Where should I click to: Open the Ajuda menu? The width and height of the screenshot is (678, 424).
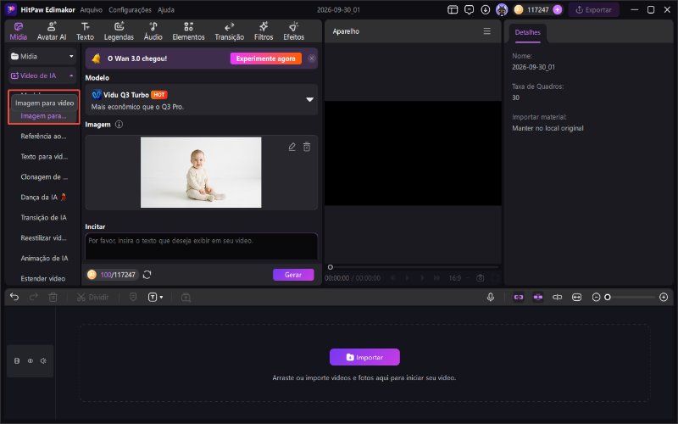(x=166, y=9)
